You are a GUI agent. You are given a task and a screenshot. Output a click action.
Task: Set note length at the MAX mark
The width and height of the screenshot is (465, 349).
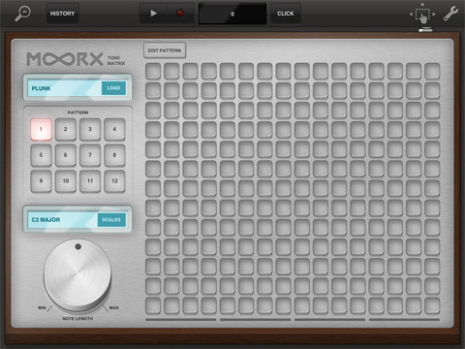pyautogui.click(x=114, y=307)
